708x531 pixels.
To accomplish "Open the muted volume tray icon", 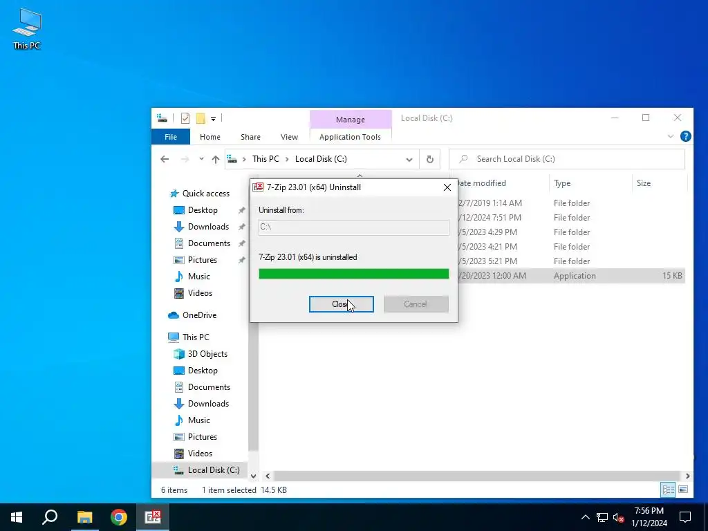I will click(x=619, y=517).
